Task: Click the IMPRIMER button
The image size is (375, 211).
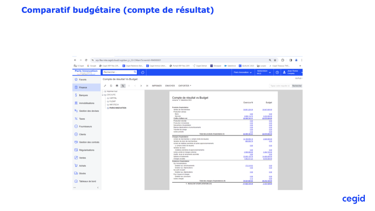Action: point(157,86)
